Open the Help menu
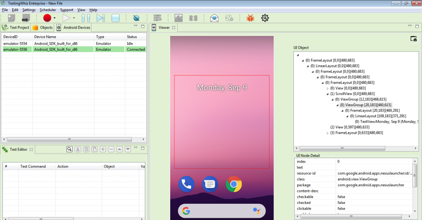The height and width of the screenshot is (220, 422). point(94,10)
